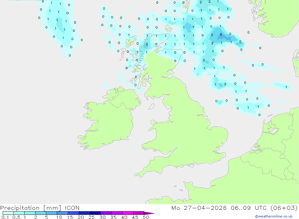This screenshot has width=299, height=219.
Task: Click the '0.1' legend scale label
Action: [5, 217]
